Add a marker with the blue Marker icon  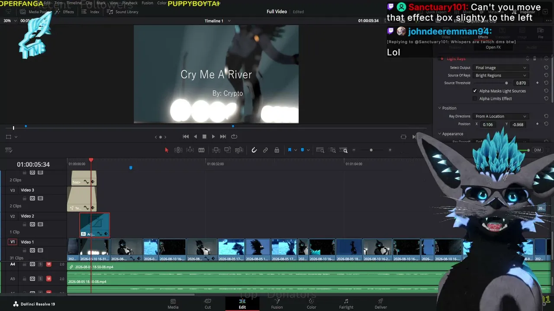tap(302, 150)
